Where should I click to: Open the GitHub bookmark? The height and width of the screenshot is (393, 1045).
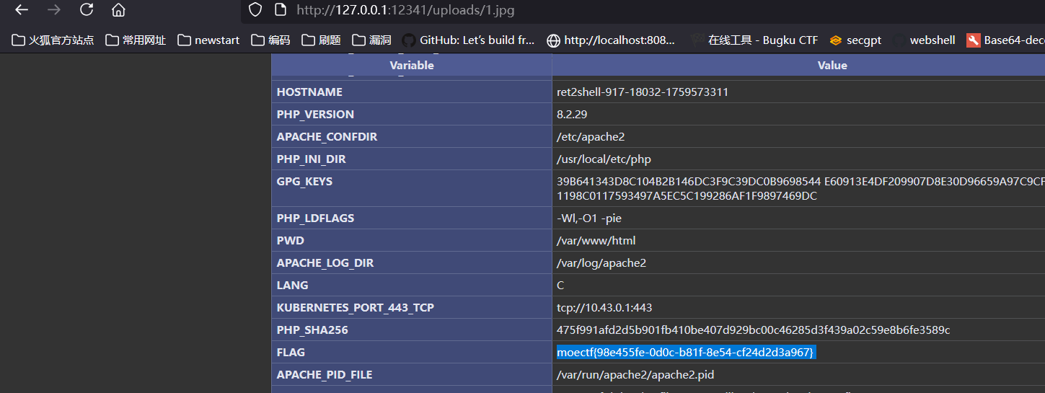pos(469,40)
